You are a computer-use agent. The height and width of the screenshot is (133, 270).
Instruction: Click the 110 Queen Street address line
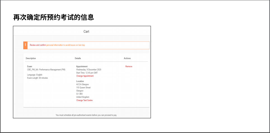83,88
